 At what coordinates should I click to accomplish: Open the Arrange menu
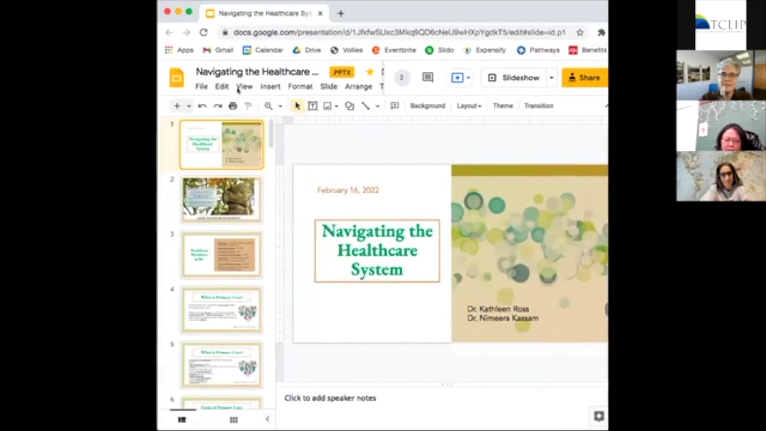click(358, 87)
